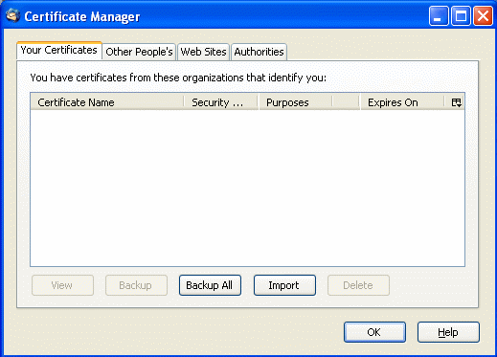Click the disabled Delete button
Screen dimensions: 497x357
click(x=358, y=285)
